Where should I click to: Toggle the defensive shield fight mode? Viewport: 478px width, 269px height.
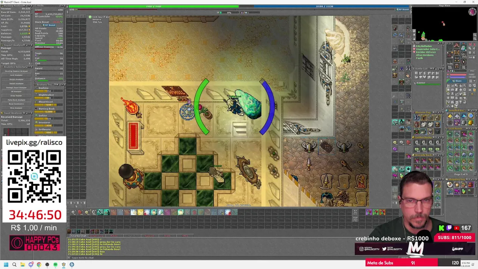coord(470,53)
